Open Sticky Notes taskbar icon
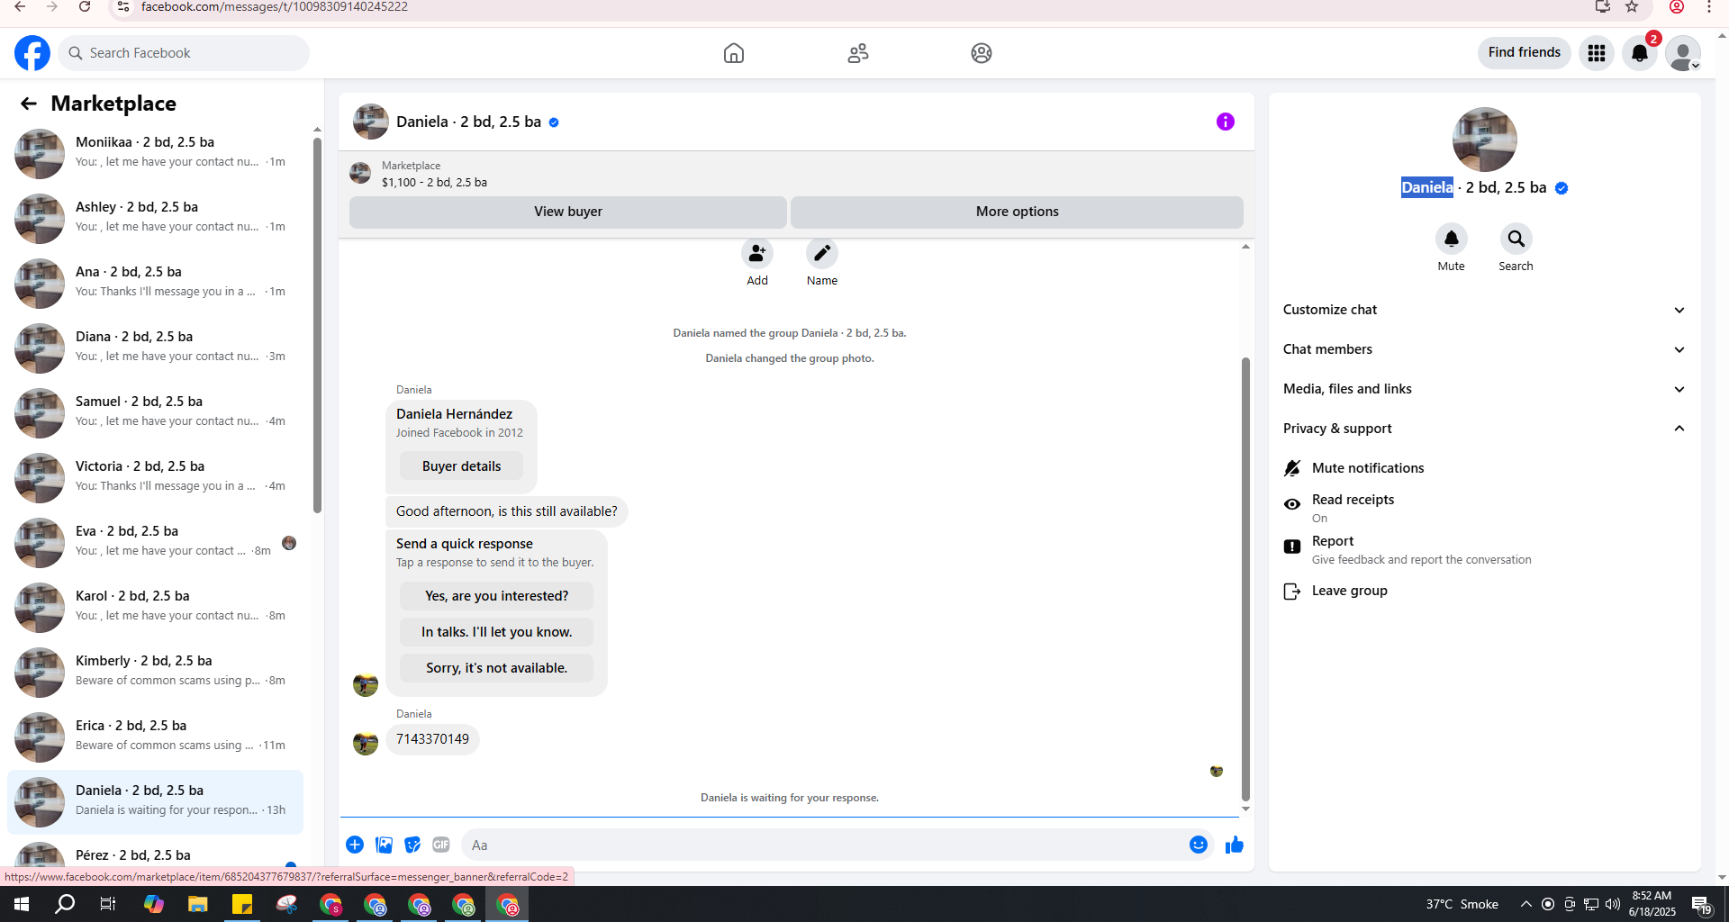This screenshot has height=922, width=1729. tap(242, 904)
